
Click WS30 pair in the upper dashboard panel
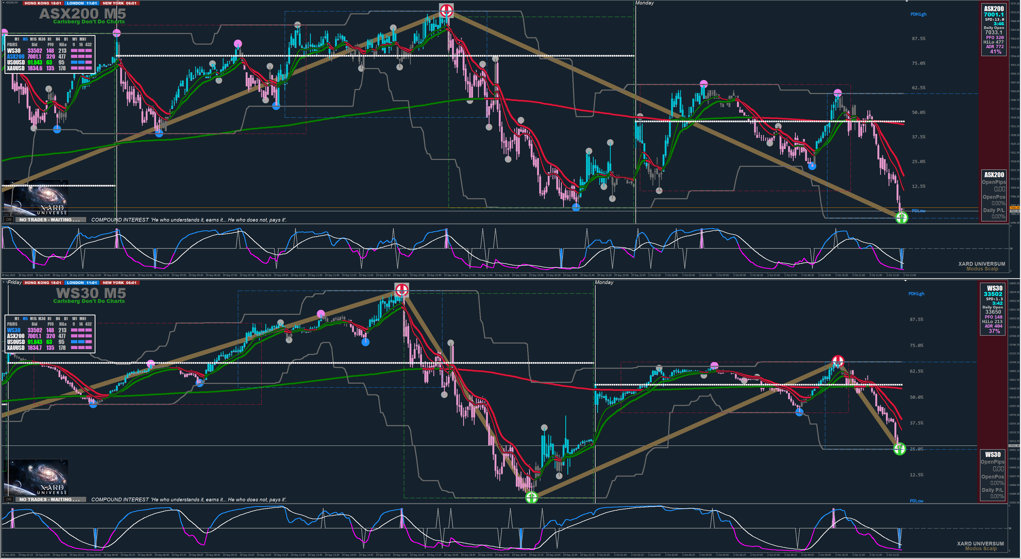14,51
